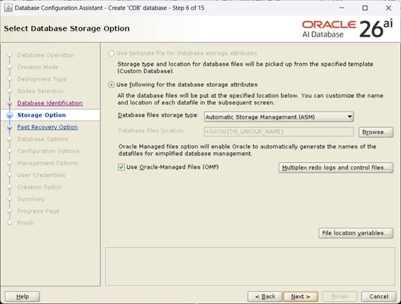Click the Database Options step
The width and height of the screenshot is (401, 304).
tap(43, 139)
